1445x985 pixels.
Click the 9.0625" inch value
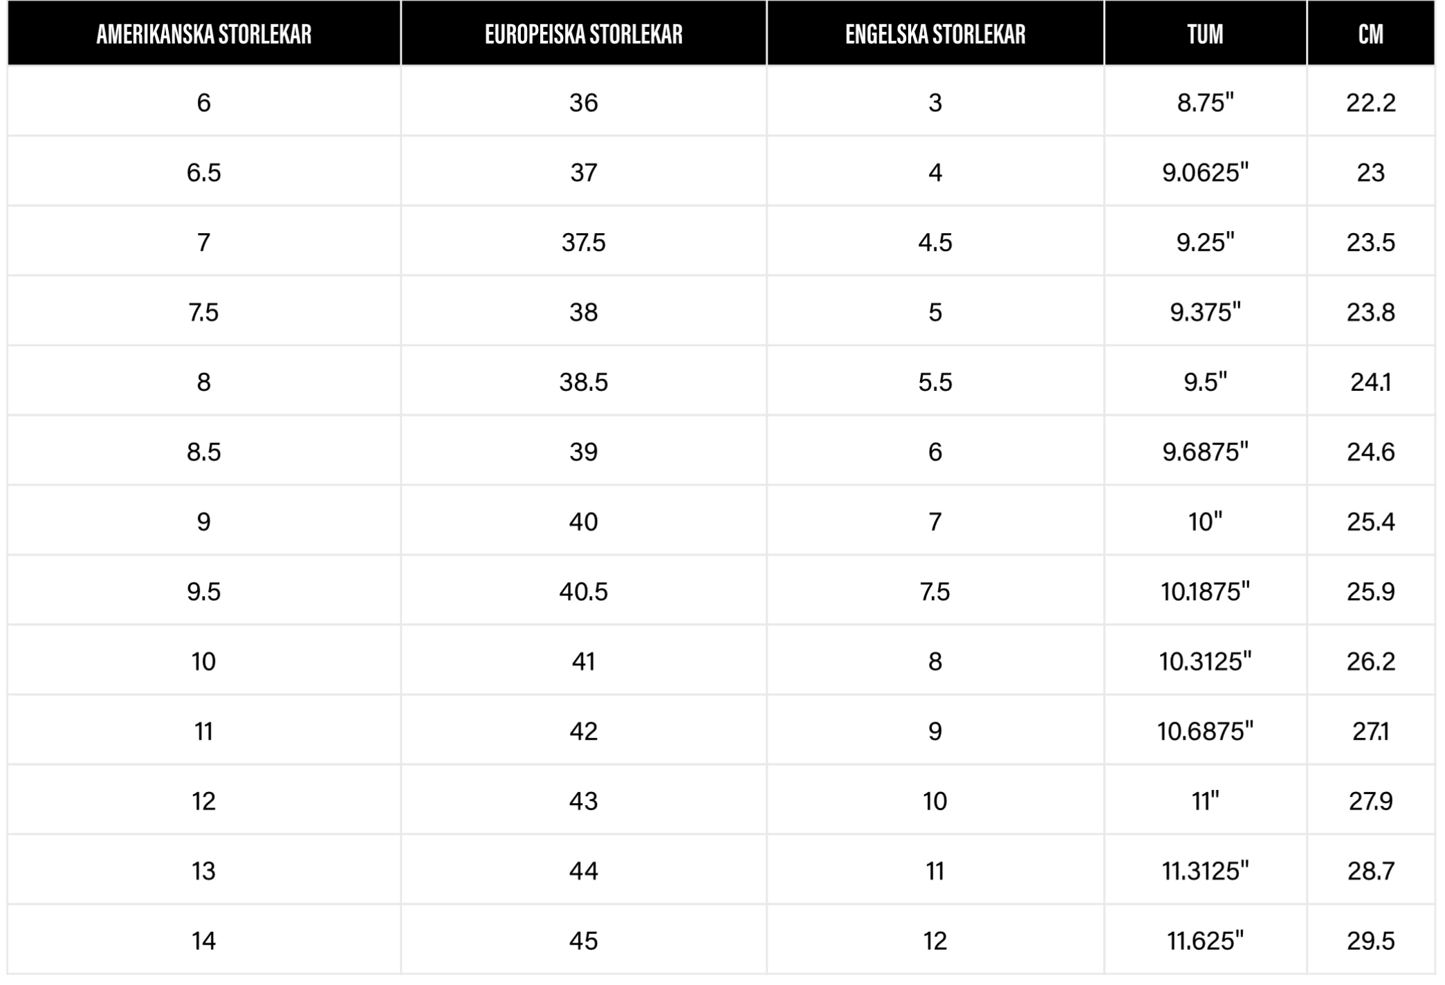coord(1205,172)
